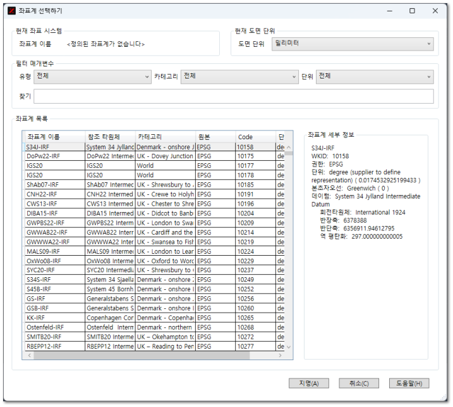This screenshot has width=453, height=407.
Task: Maximize the 좌표계 선택하기 window
Action: (413, 11)
